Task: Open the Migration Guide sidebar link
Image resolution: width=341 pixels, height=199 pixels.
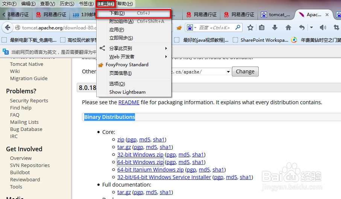Action: 29,78
